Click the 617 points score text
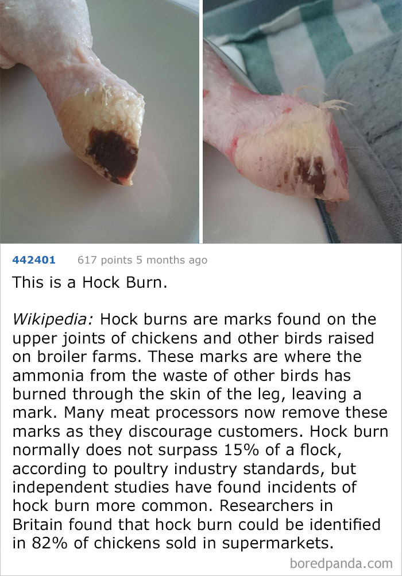Viewport: 402px width, 576px height. [105, 260]
